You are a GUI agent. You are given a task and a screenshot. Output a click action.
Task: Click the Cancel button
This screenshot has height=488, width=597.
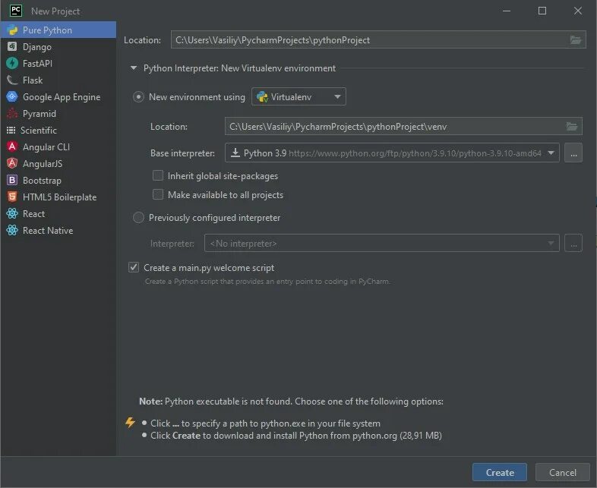pos(562,472)
